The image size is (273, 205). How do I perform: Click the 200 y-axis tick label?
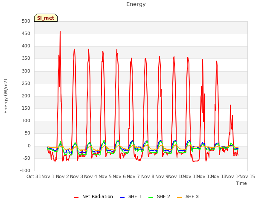click(26, 96)
